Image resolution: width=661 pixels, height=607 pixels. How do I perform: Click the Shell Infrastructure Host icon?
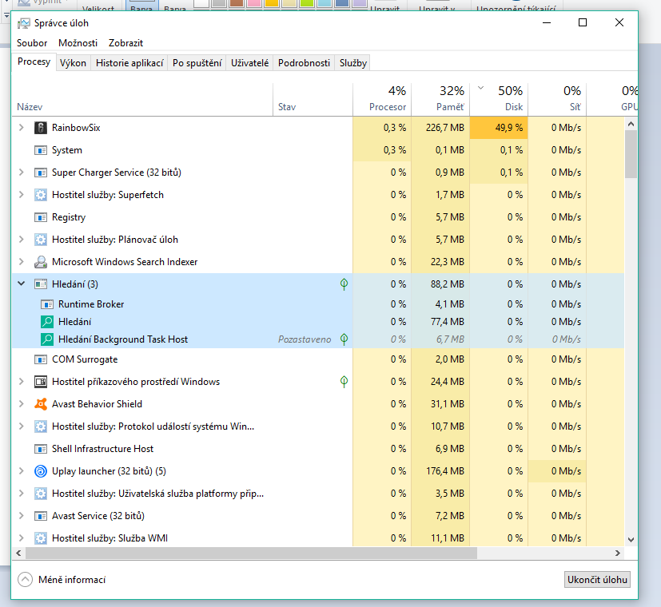(41, 449)
